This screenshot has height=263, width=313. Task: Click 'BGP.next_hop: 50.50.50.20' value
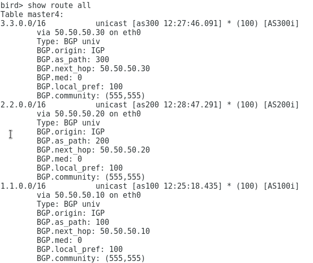[x=125, y=150]
